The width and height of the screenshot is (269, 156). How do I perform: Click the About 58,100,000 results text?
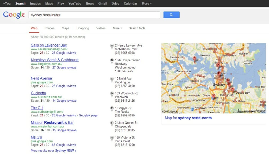pos(58,37)
